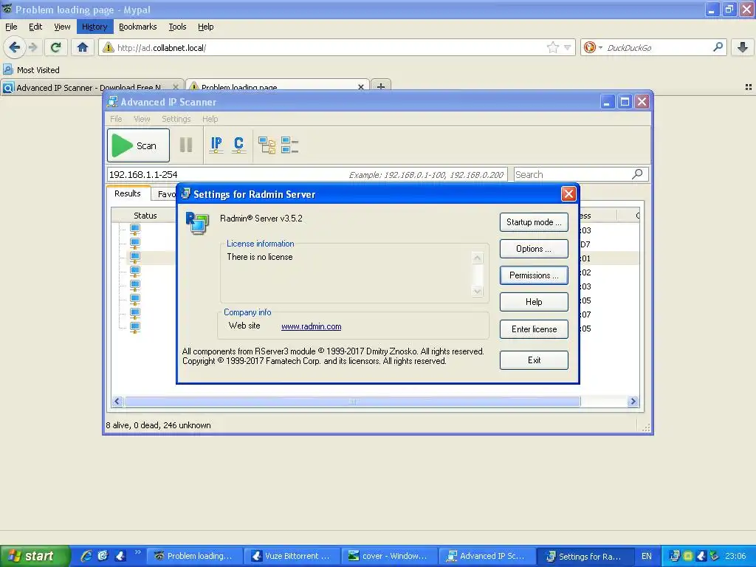Viewport: 756px width, 567px height.
Task: Click the Most Visited bookmark
Action: [32, 70]
